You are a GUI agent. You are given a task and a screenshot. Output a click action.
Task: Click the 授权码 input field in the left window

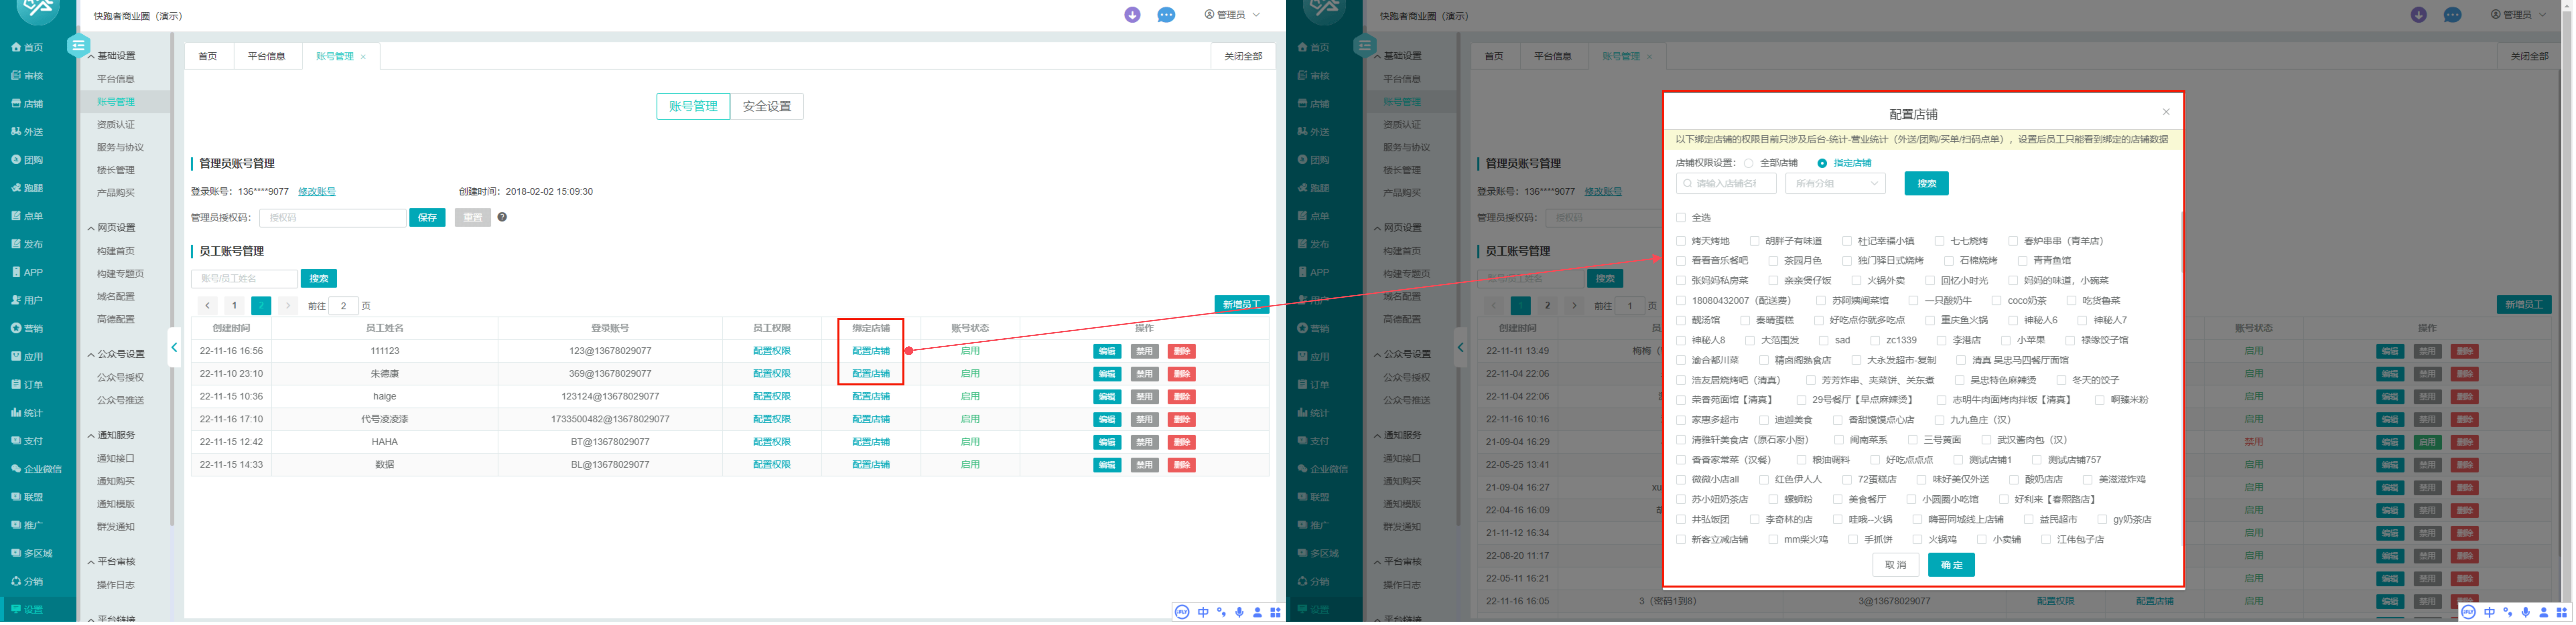coord(333,218)
